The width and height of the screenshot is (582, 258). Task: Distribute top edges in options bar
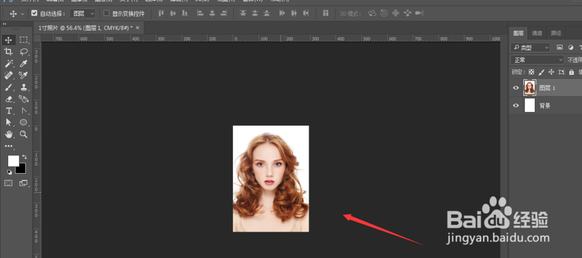(243, 13)
